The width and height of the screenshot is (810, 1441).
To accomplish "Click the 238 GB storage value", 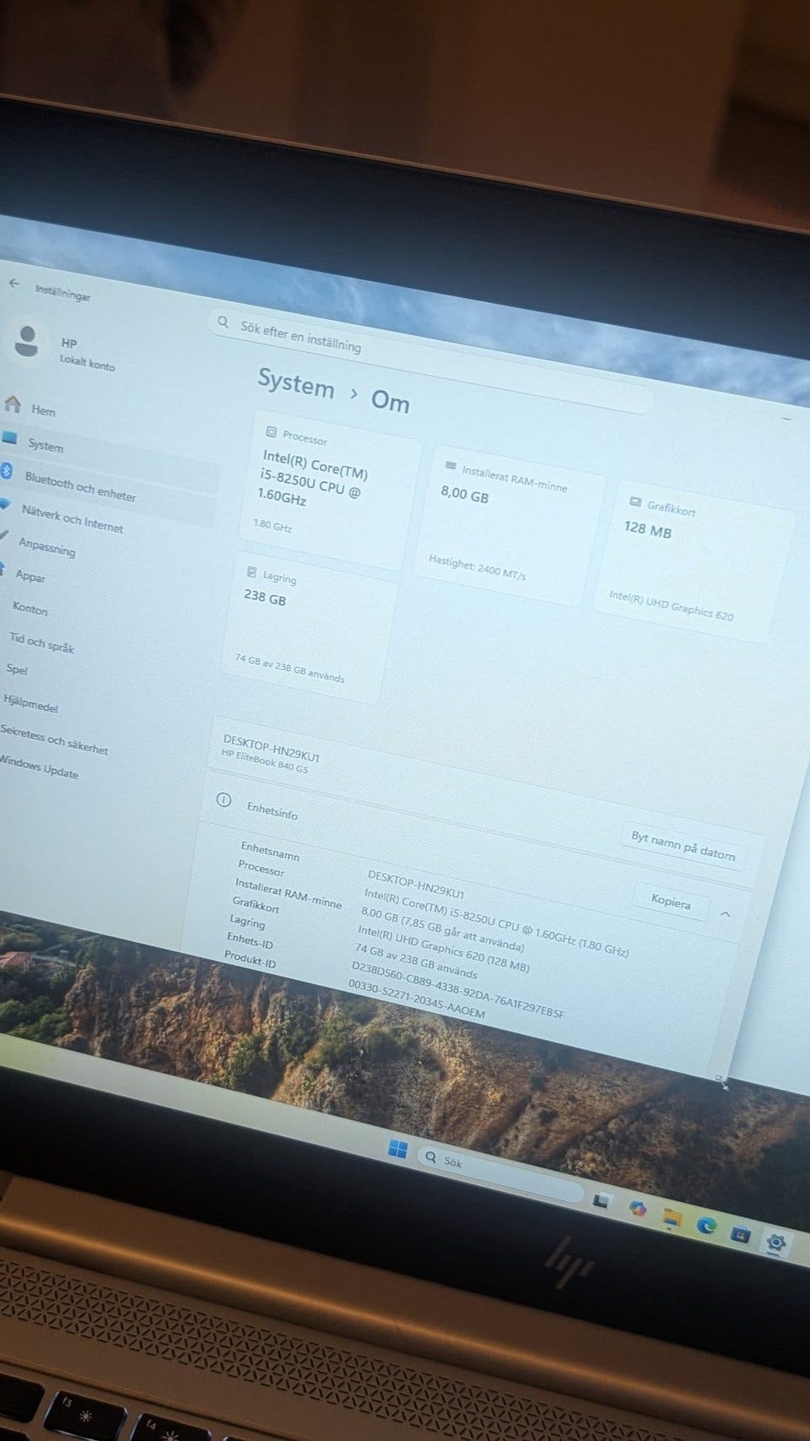I will click(265, 597).
